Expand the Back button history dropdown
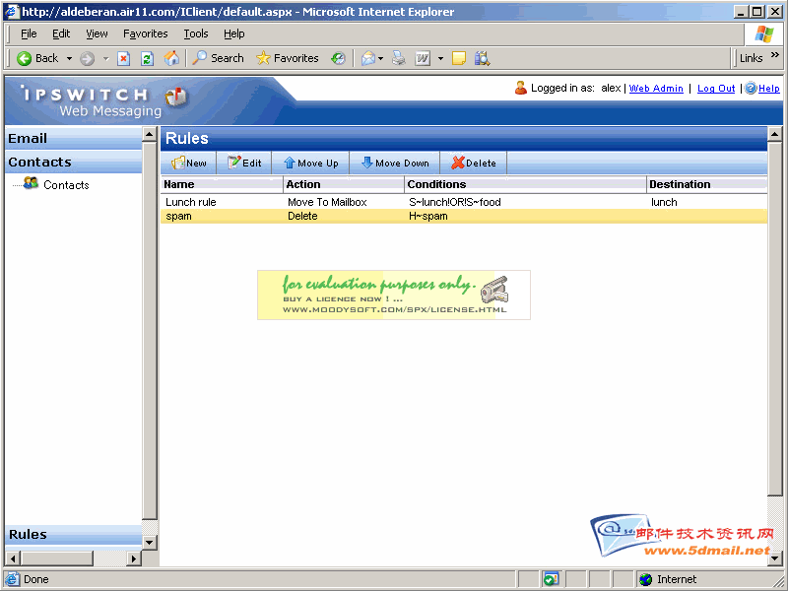 click(69, 58)
